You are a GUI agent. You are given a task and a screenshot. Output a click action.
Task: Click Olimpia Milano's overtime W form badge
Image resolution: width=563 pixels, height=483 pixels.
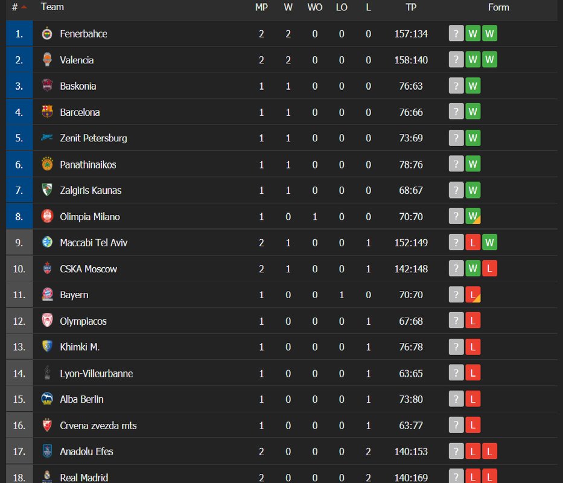pos(473,216)
